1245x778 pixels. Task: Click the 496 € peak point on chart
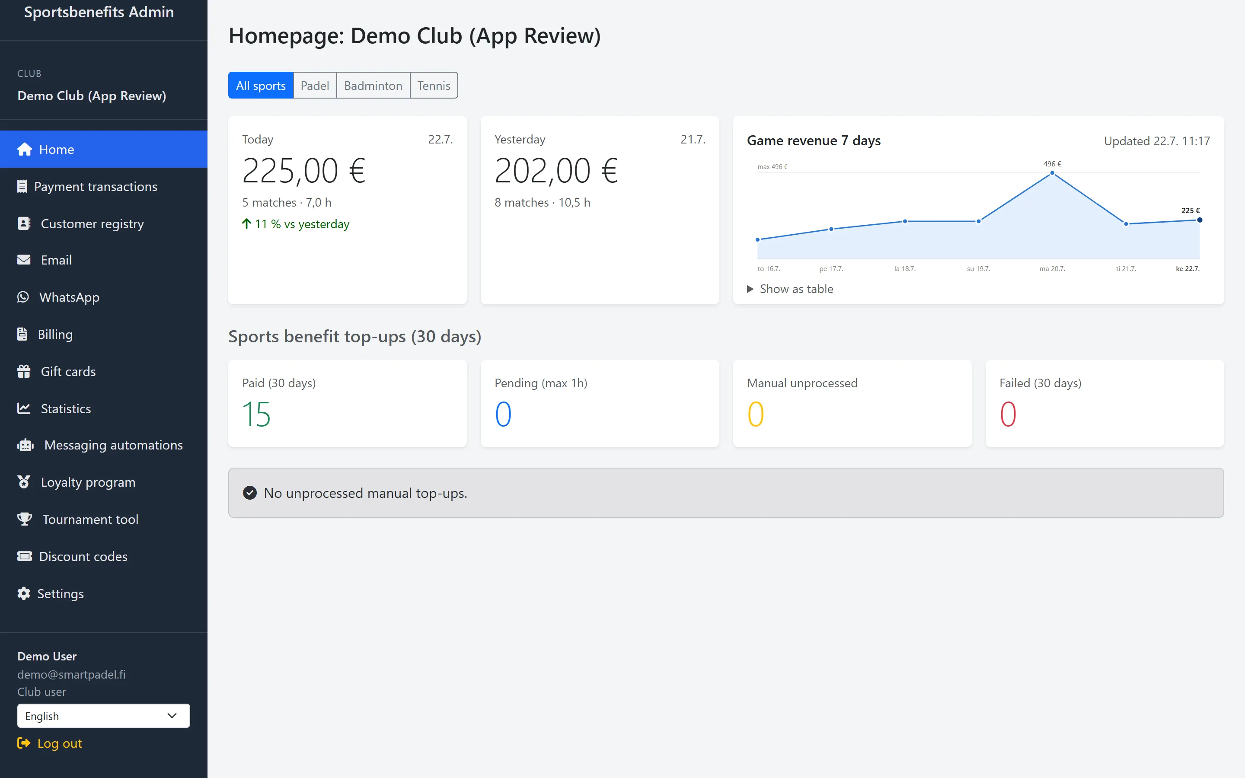pyautogui.click(x=1052, y=173)
